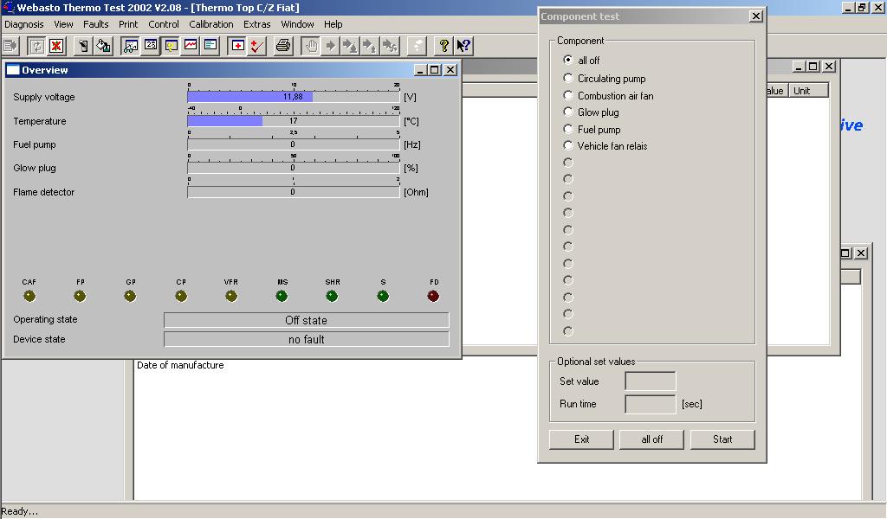
Task: Choose the Vehicle fan relais option
Action: coord(568,146)
